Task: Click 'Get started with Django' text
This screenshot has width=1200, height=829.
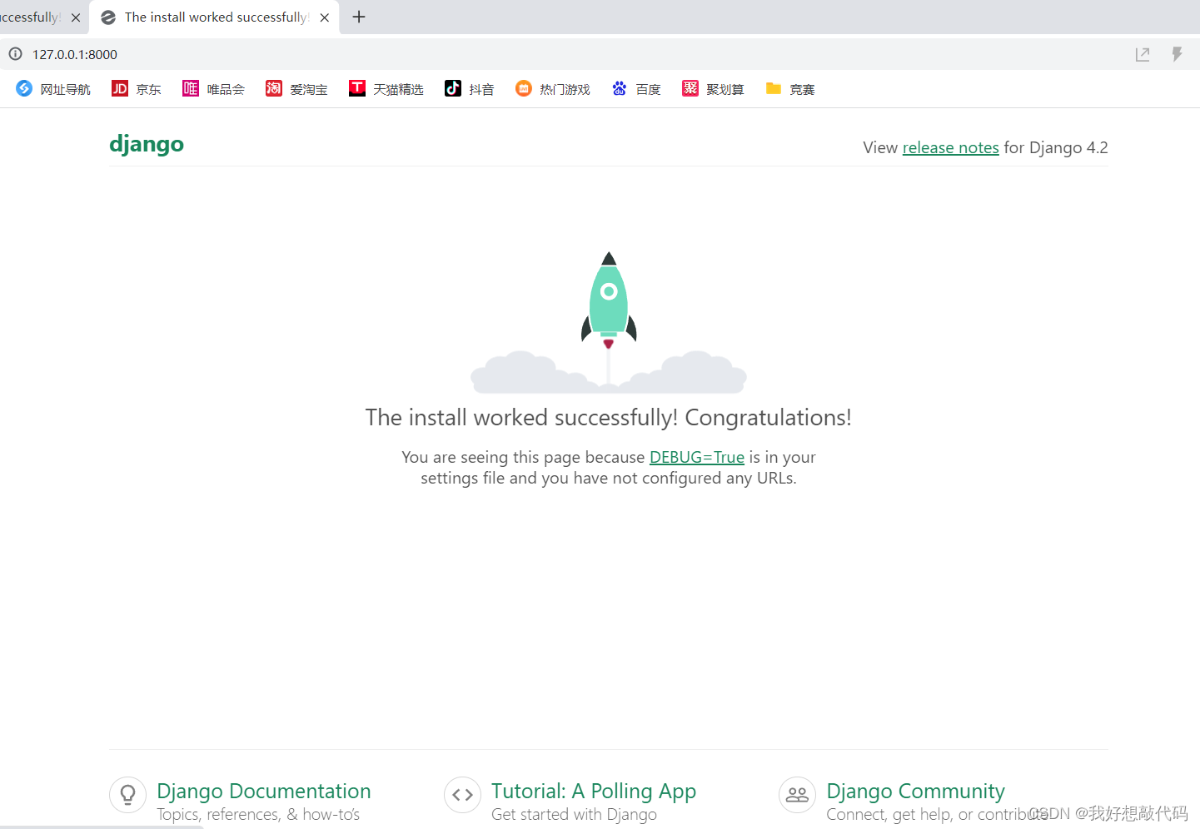Action: pos(574,814)
